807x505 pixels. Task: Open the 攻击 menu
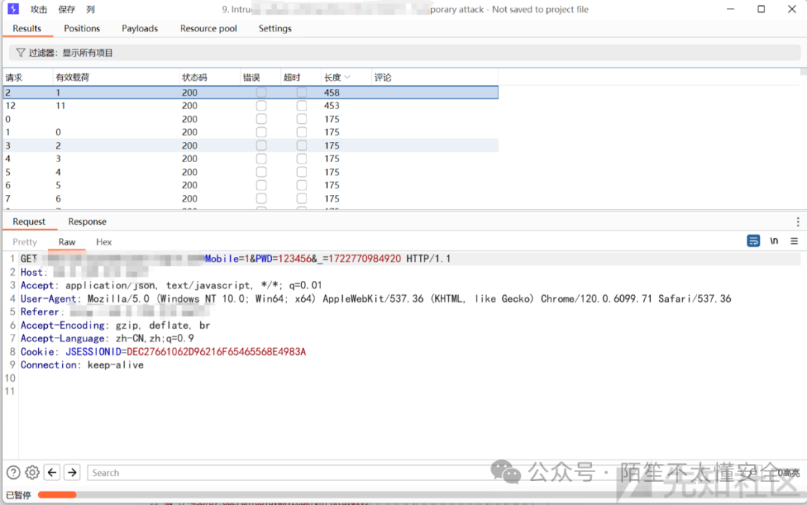point(39,9)
